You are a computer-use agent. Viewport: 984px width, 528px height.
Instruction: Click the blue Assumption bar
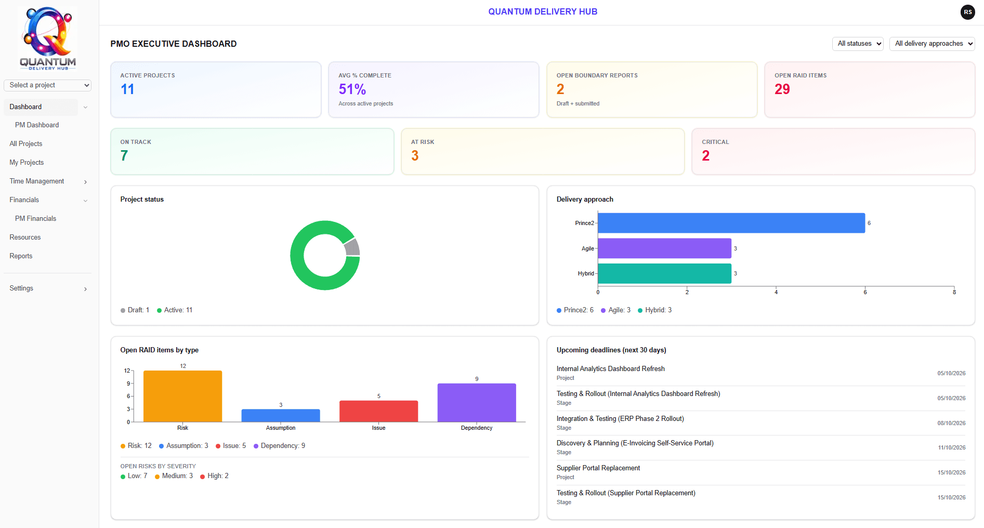click(x=281, y=415)
